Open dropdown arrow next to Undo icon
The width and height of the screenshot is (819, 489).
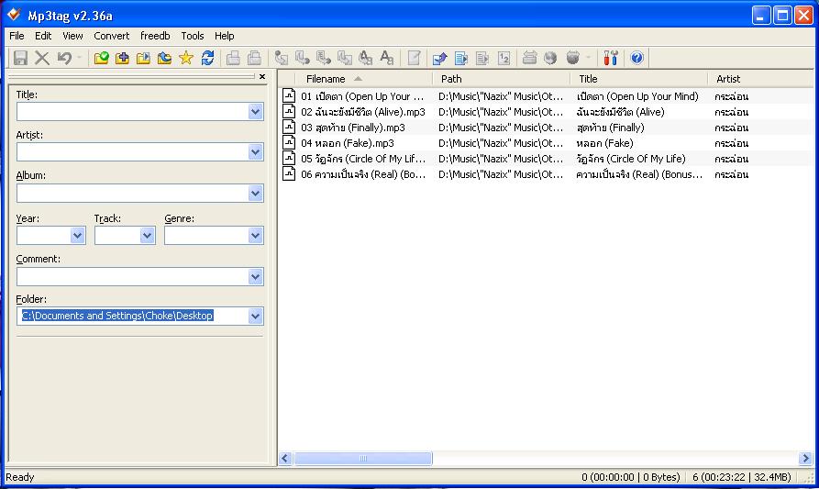pyautogui.click(x=80, y=58)
